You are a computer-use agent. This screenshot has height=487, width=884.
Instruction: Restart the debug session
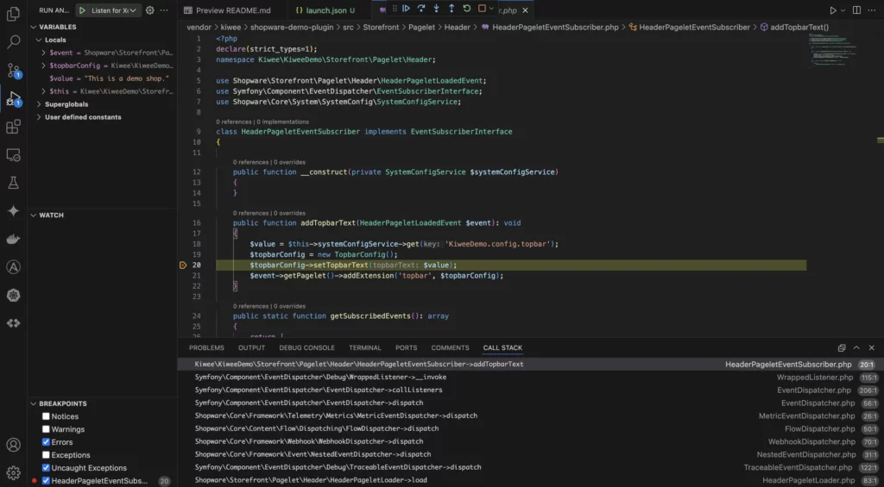click(x=467, y=9)
